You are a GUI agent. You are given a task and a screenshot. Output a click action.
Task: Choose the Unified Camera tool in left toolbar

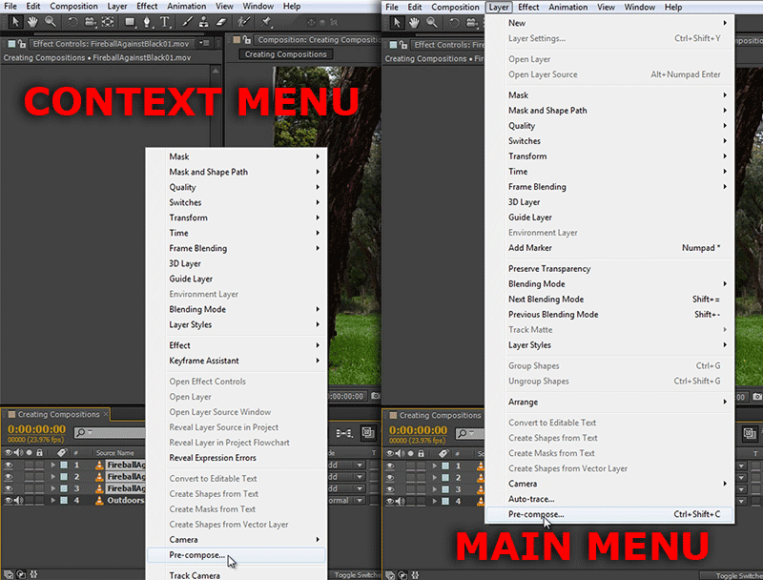[x=91, y=22]
